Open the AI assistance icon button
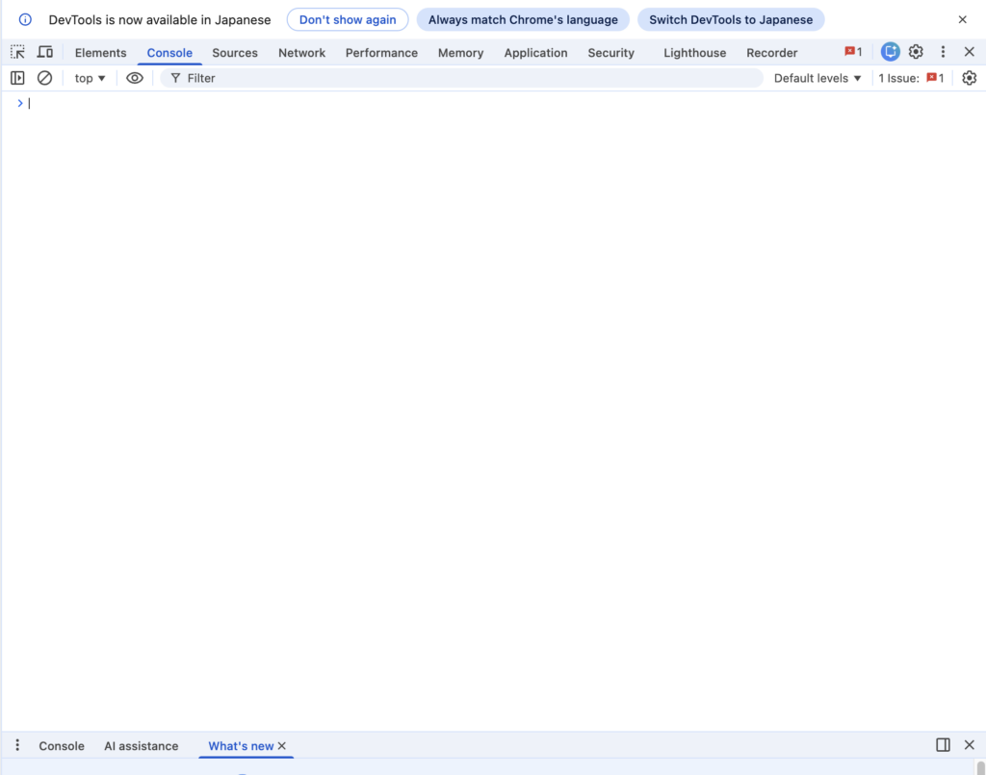The width and height of the screenshot is (986, 775). tap(890, 52)
